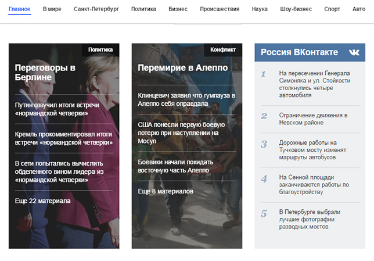Open В сети попытались вычислить article
This screenshot has width=374, height=261.
pos(59,171)
